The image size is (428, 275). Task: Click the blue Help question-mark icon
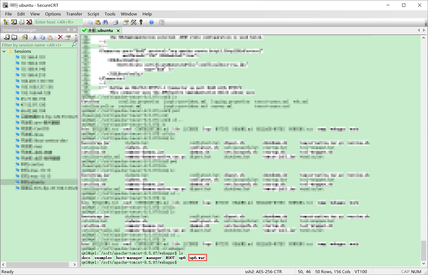151,22
